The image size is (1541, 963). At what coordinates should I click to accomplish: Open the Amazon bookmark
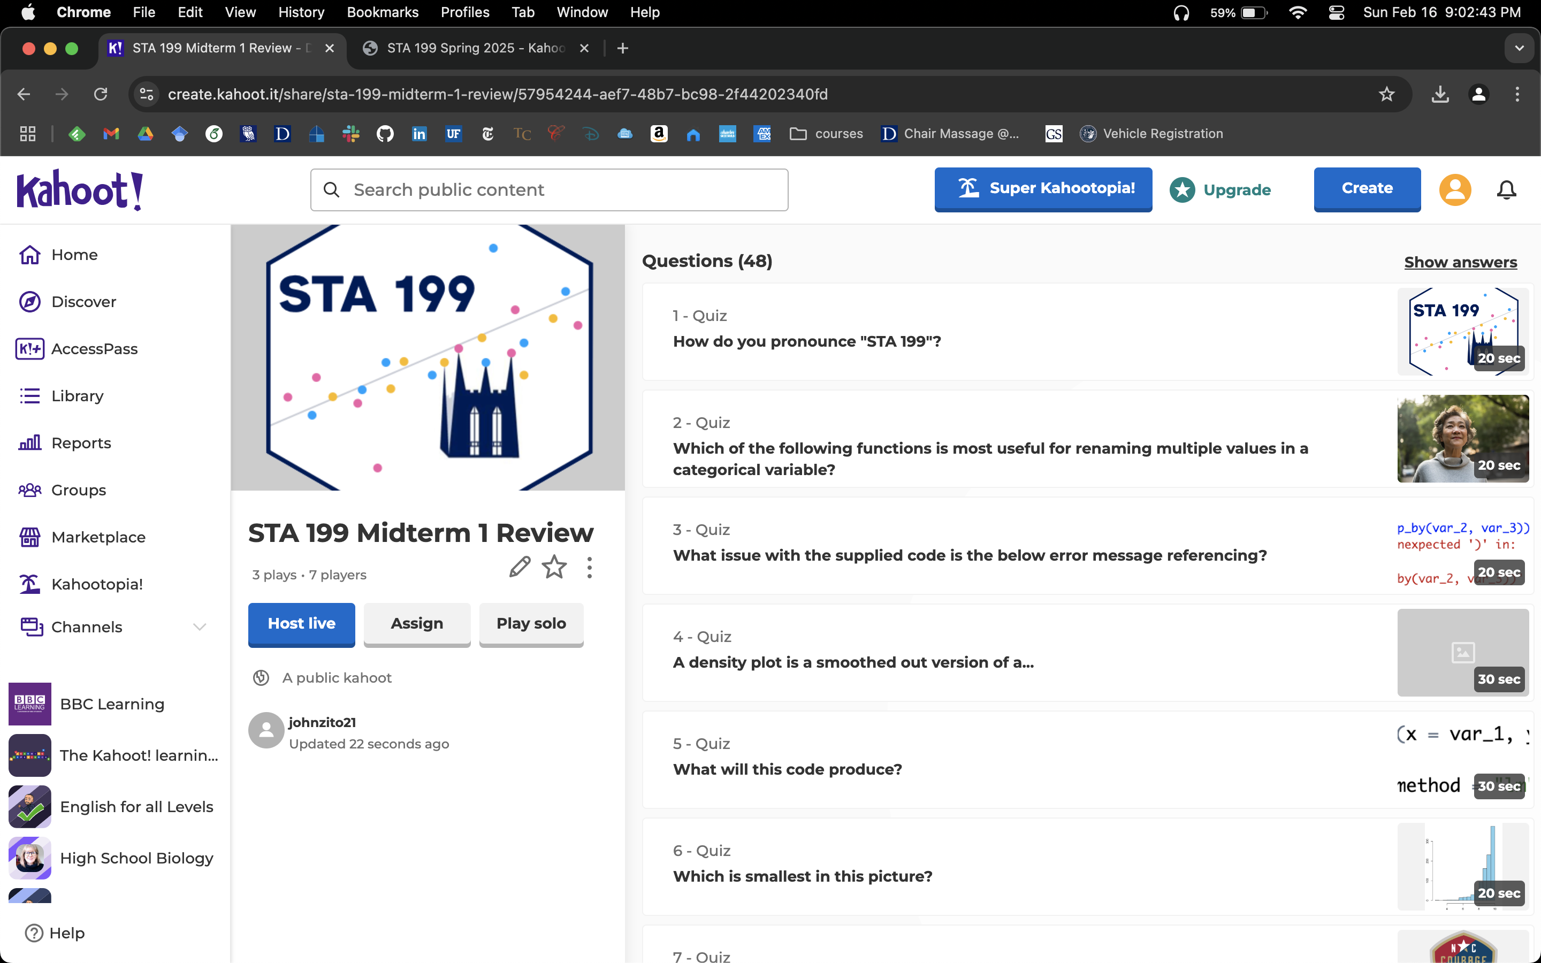click(659, 134)
